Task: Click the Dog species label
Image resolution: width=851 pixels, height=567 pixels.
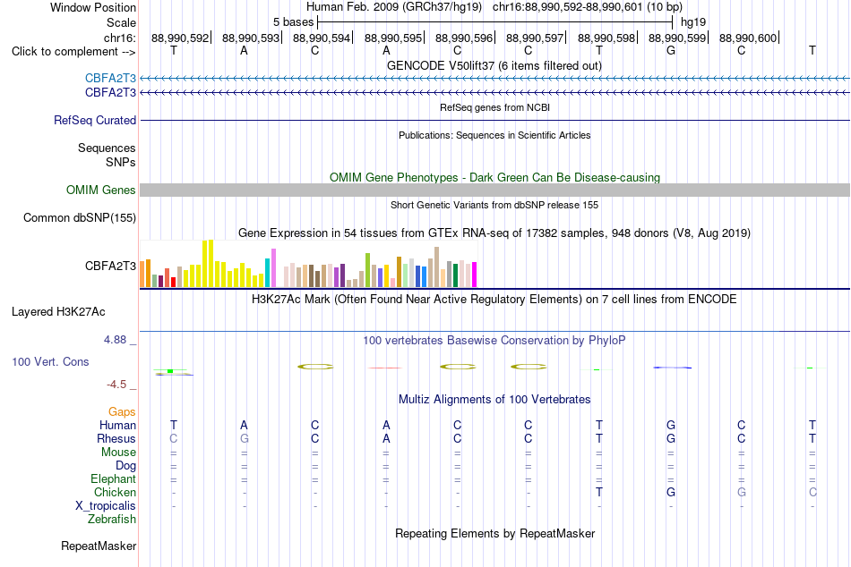Action: point(126,466)
